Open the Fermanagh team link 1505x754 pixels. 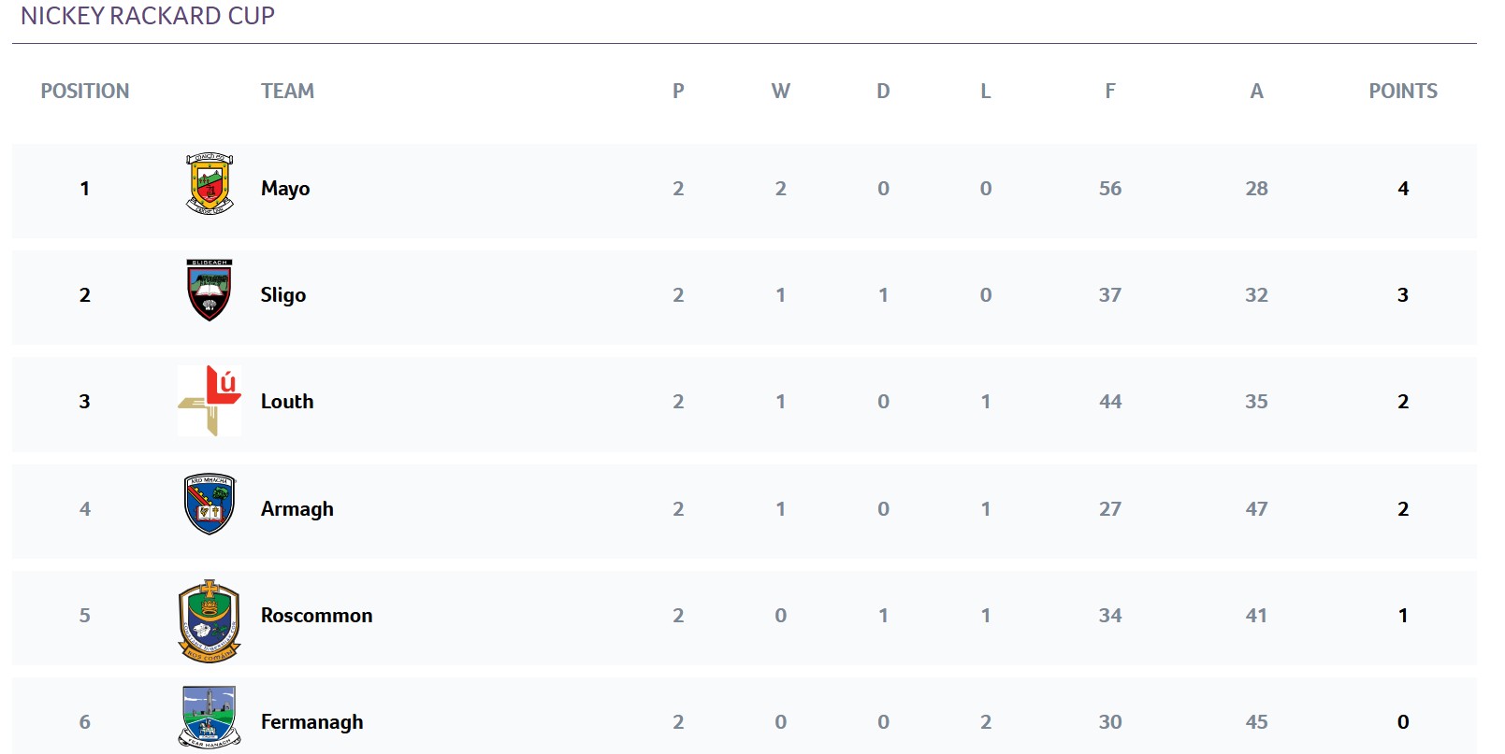pos(312,722)
